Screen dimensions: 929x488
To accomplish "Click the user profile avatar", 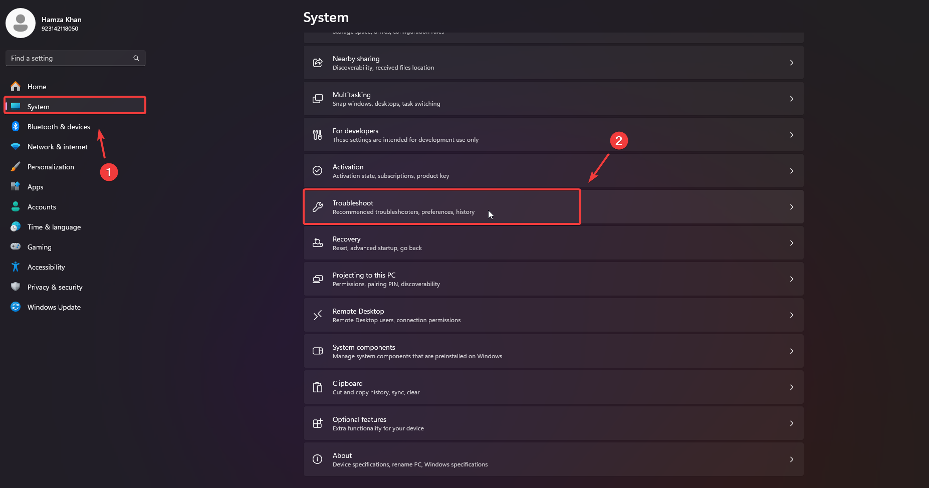I will (x=21, y=23).
